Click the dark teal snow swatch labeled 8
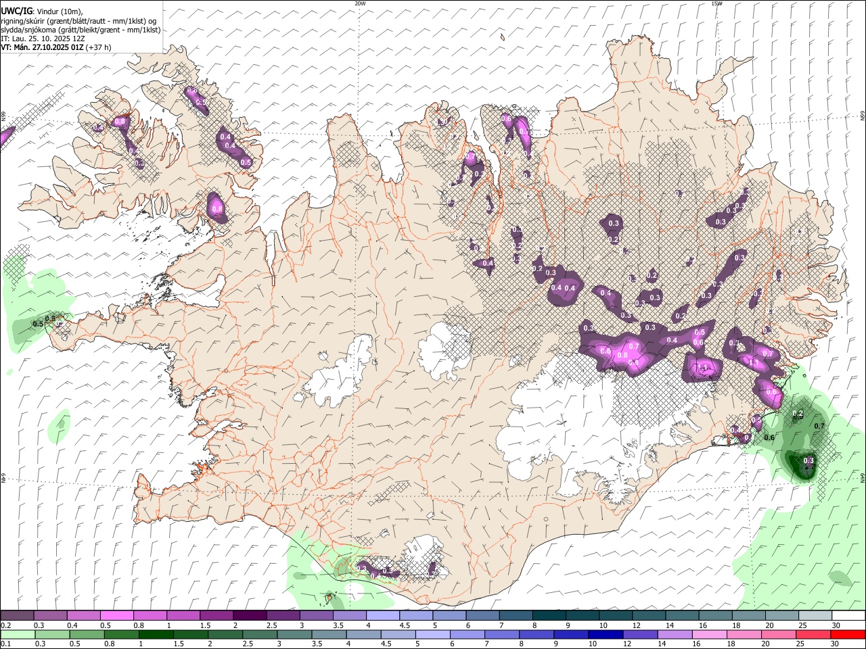Viewport: 866px width, 649px height. [x=549, y=616]
